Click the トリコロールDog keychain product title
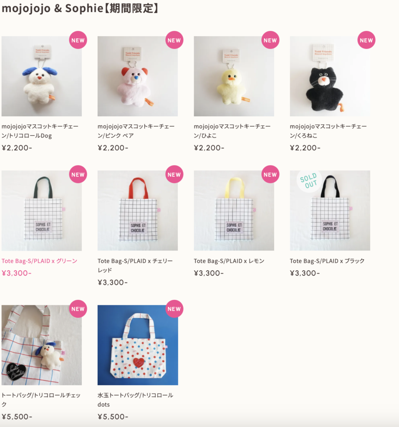Screen dimensions: 399x427 (x=40, y=131)
